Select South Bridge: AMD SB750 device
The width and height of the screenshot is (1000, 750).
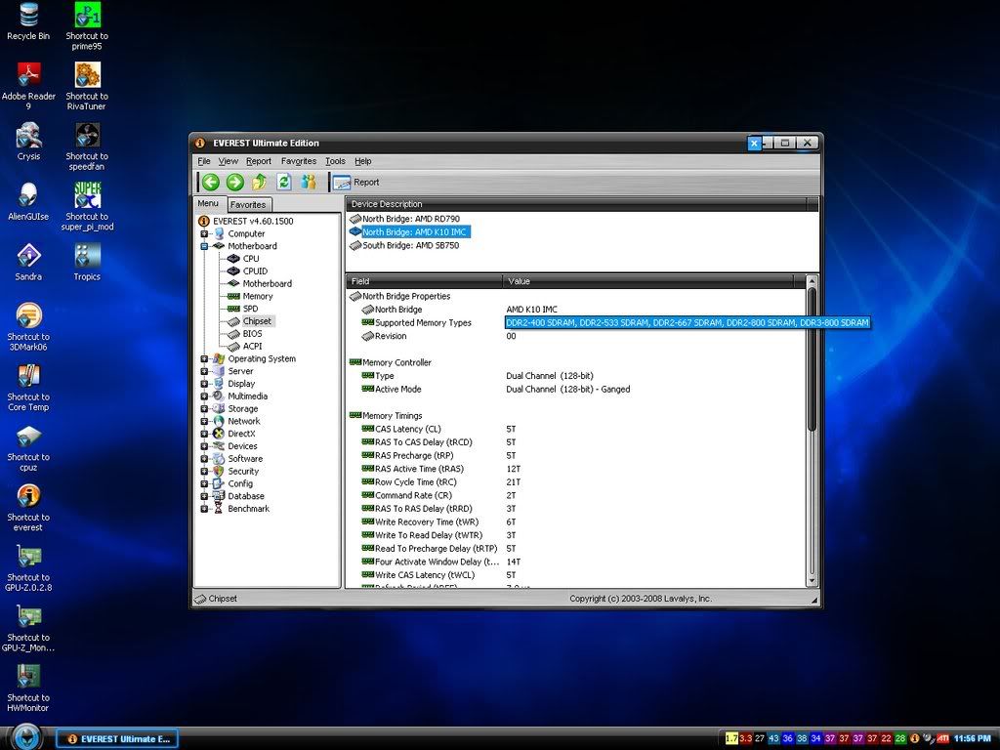tap(410, 245)
